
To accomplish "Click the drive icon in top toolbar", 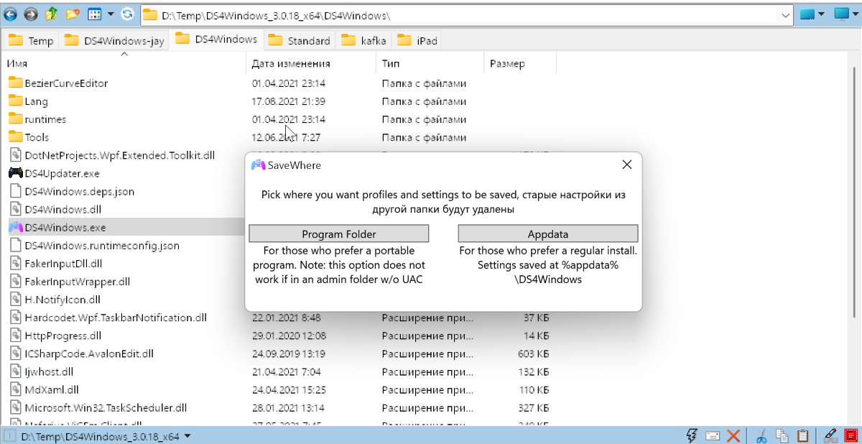I will click(x=808, y=14).
